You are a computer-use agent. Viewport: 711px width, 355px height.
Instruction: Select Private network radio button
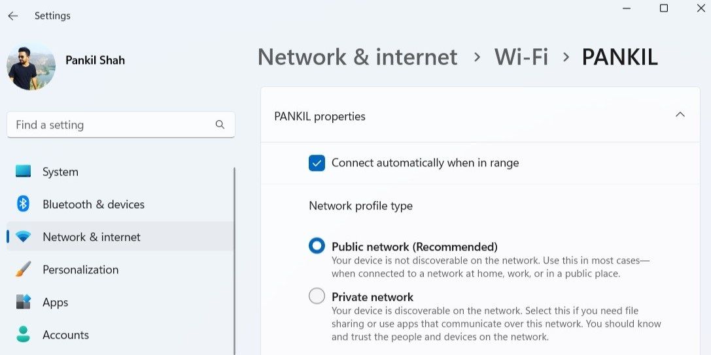317,296
